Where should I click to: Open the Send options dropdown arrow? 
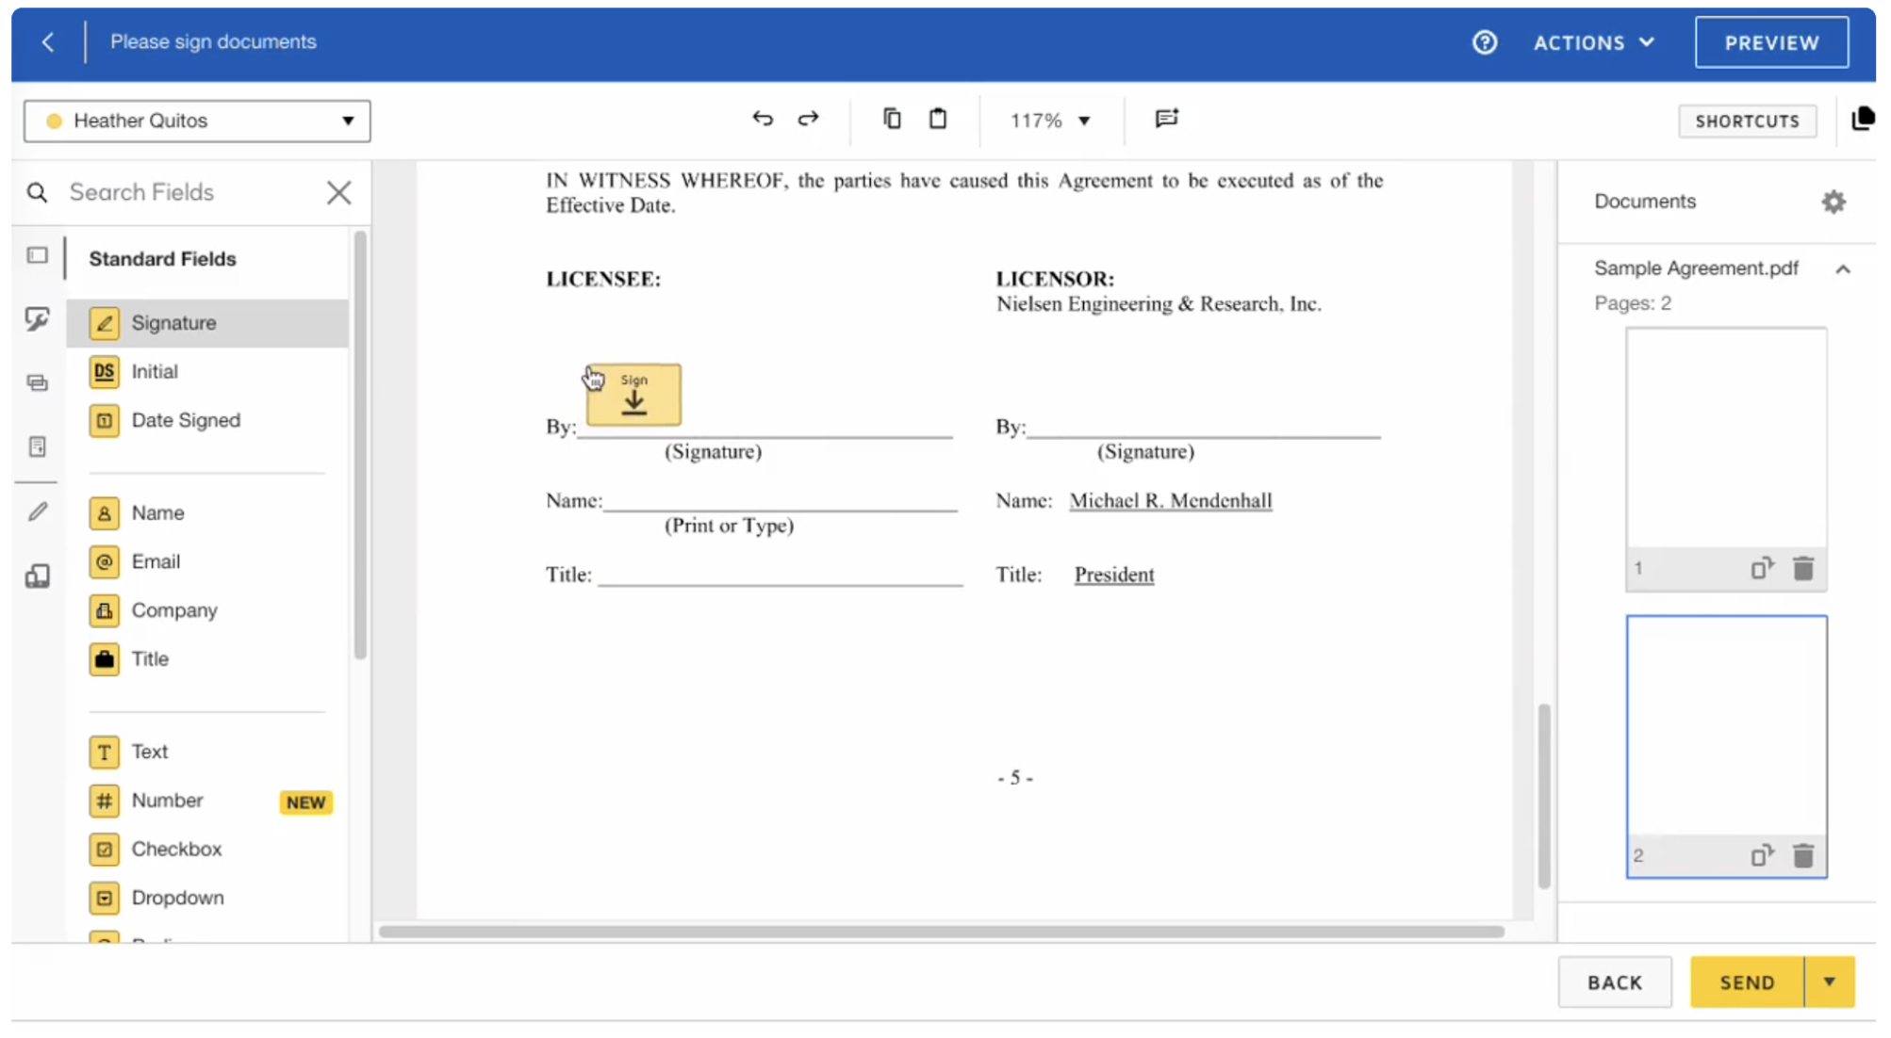coord(1829,981)
